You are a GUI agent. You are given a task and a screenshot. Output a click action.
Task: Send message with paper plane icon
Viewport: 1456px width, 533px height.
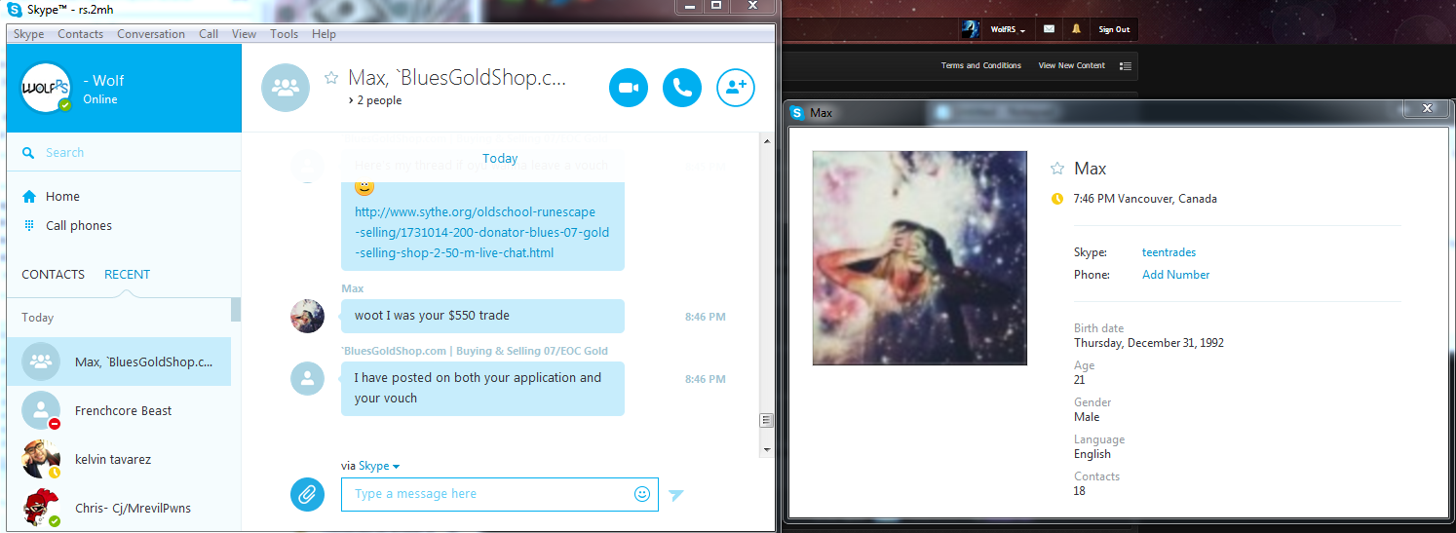pos(676,495)
